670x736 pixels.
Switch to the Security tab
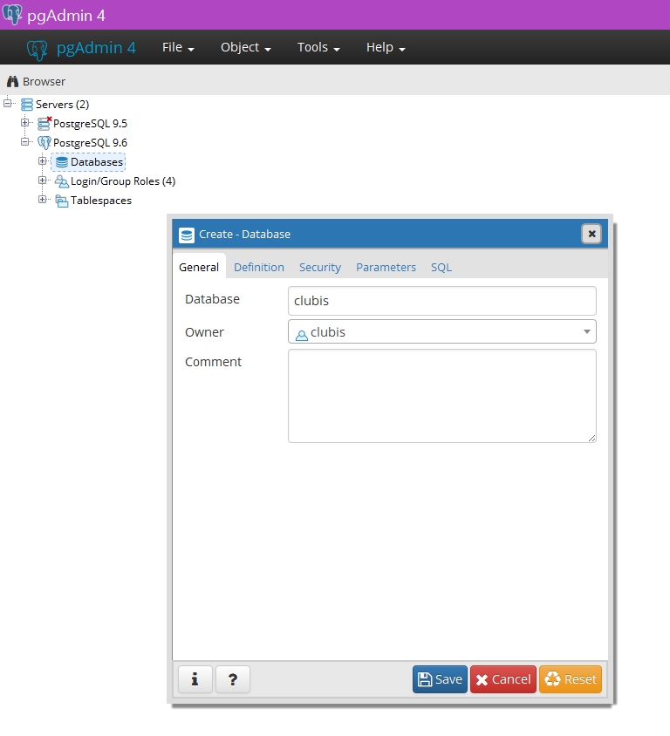[320, 267]
